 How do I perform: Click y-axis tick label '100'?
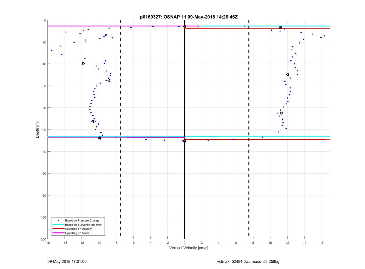tap(43, 130)
